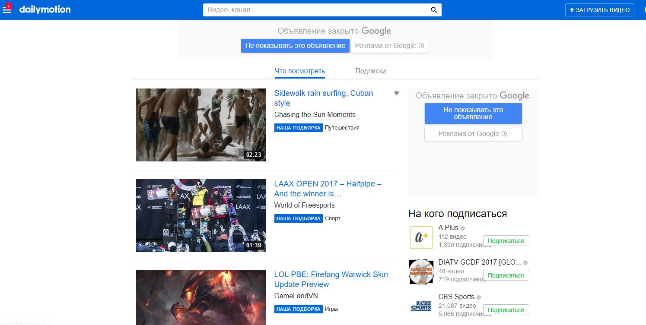Click the DIATV GCDF 2017 channel name

pyautogui.click(x=480, y=262)
